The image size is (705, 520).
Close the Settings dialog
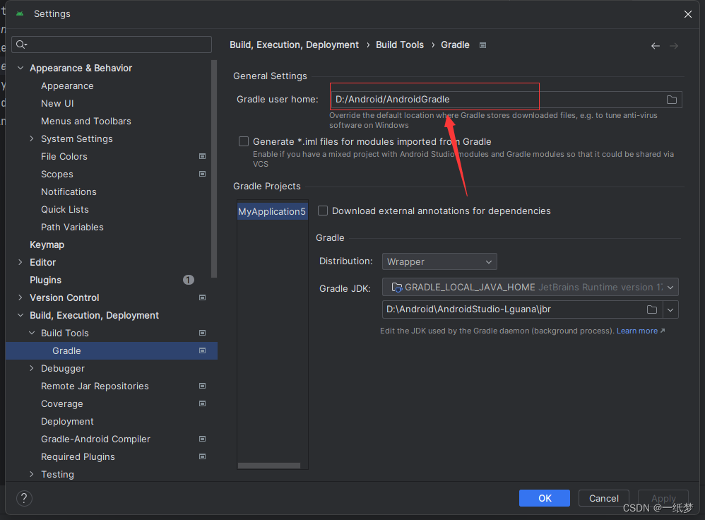tap(687, 14)
